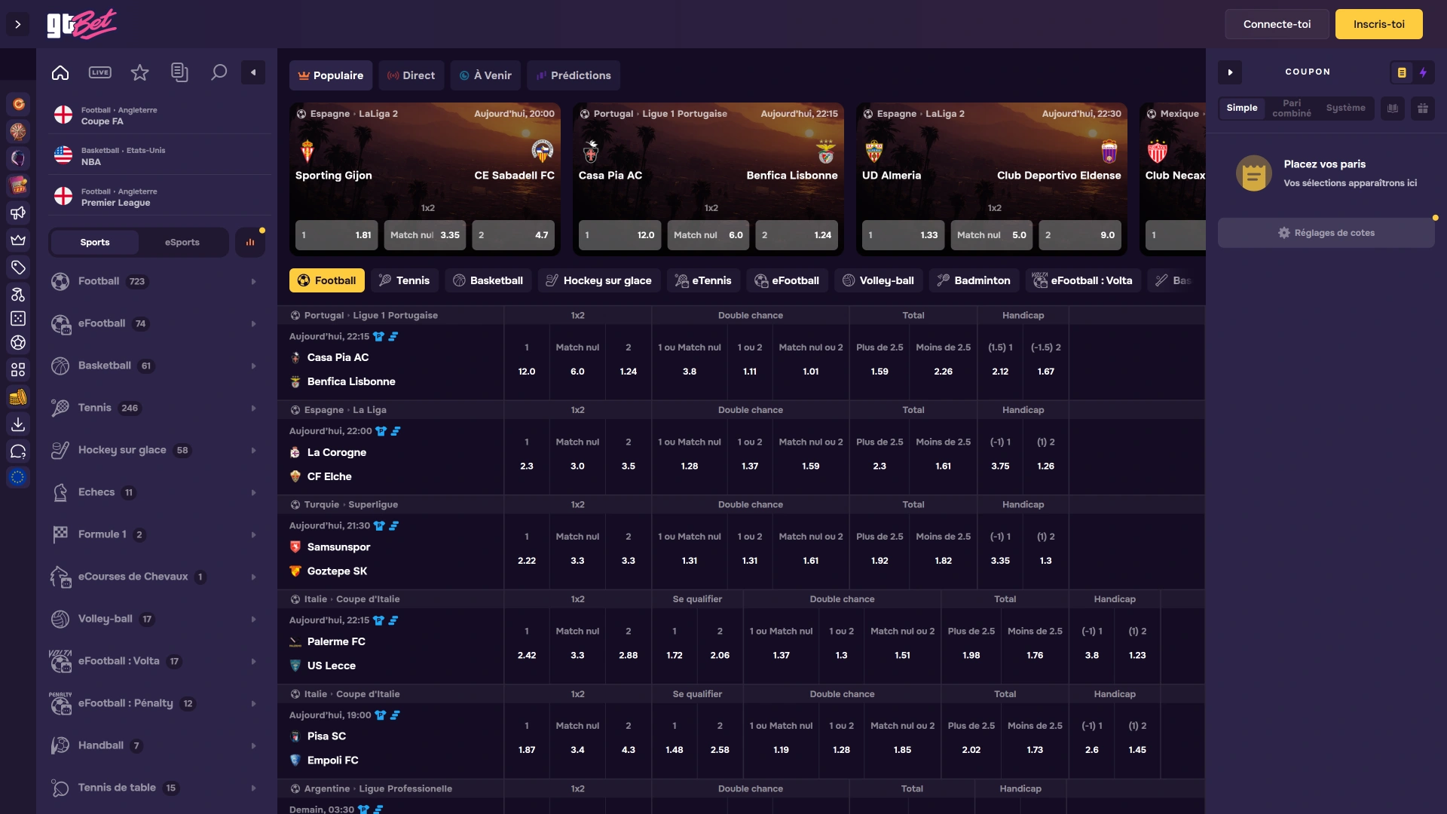Select the Système bet type
Viewport: 1447px width, 814px height.
(1346, 108)
